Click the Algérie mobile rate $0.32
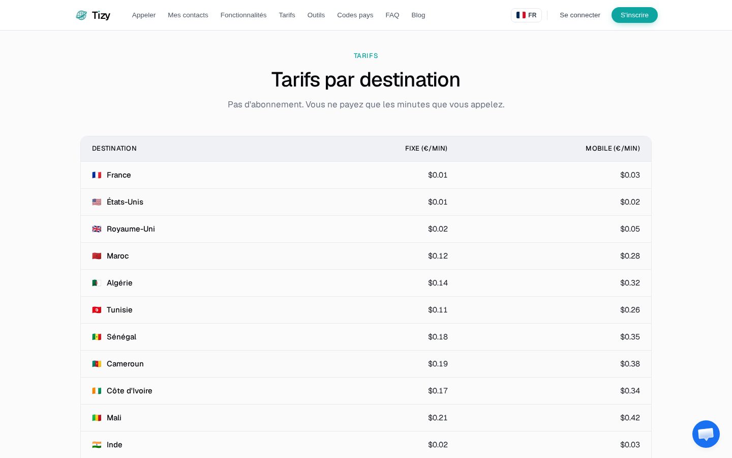732x458 pixels. [x=630, y=283]
